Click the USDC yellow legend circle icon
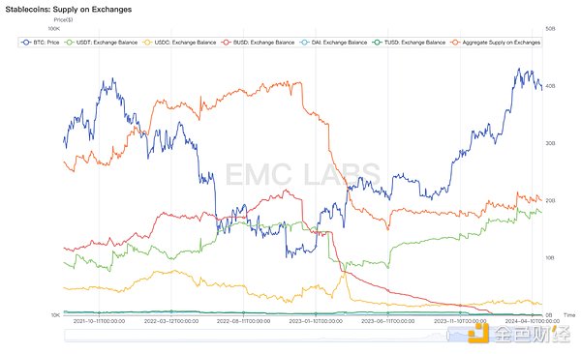581x354 pixels. tap(148, 43)
